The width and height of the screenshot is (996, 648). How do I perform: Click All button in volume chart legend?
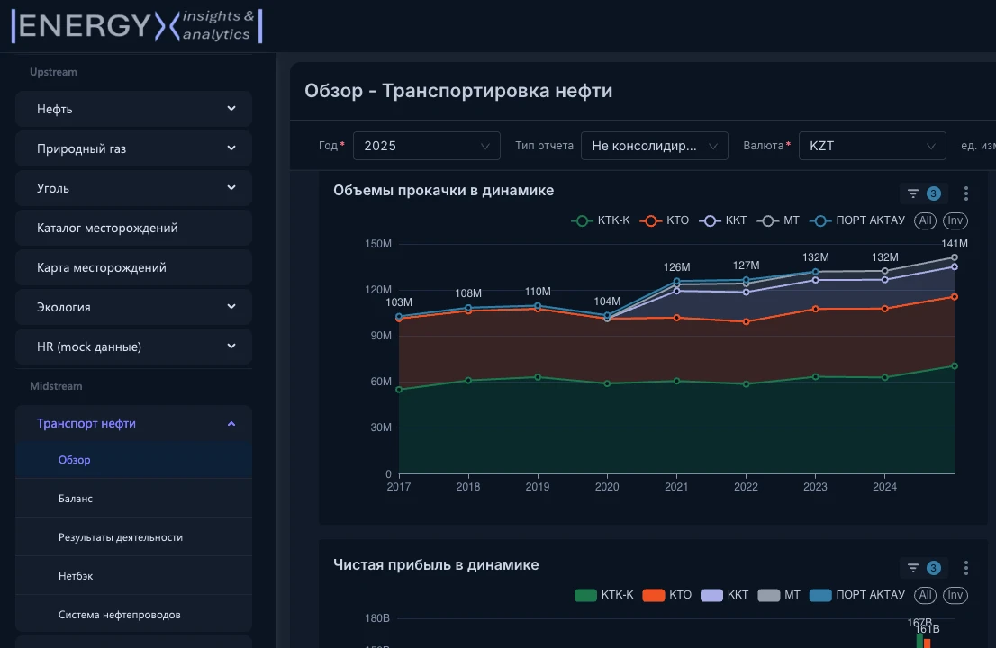pos(925,220)
